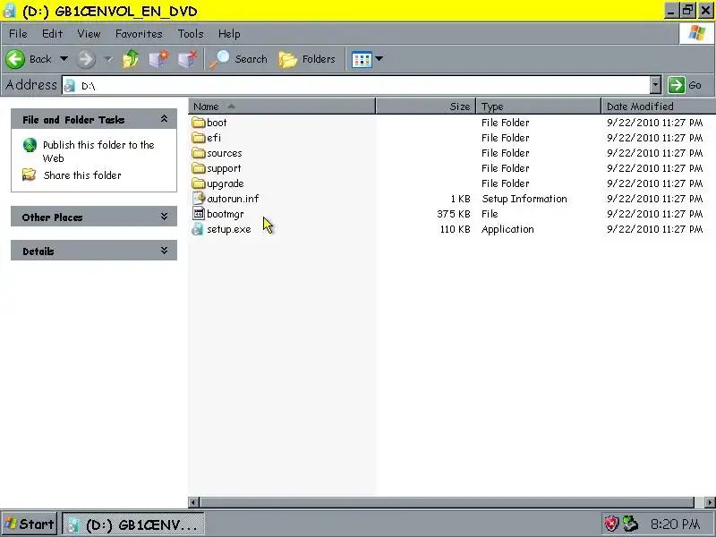Select the sources folder icon

pos(199,153)
